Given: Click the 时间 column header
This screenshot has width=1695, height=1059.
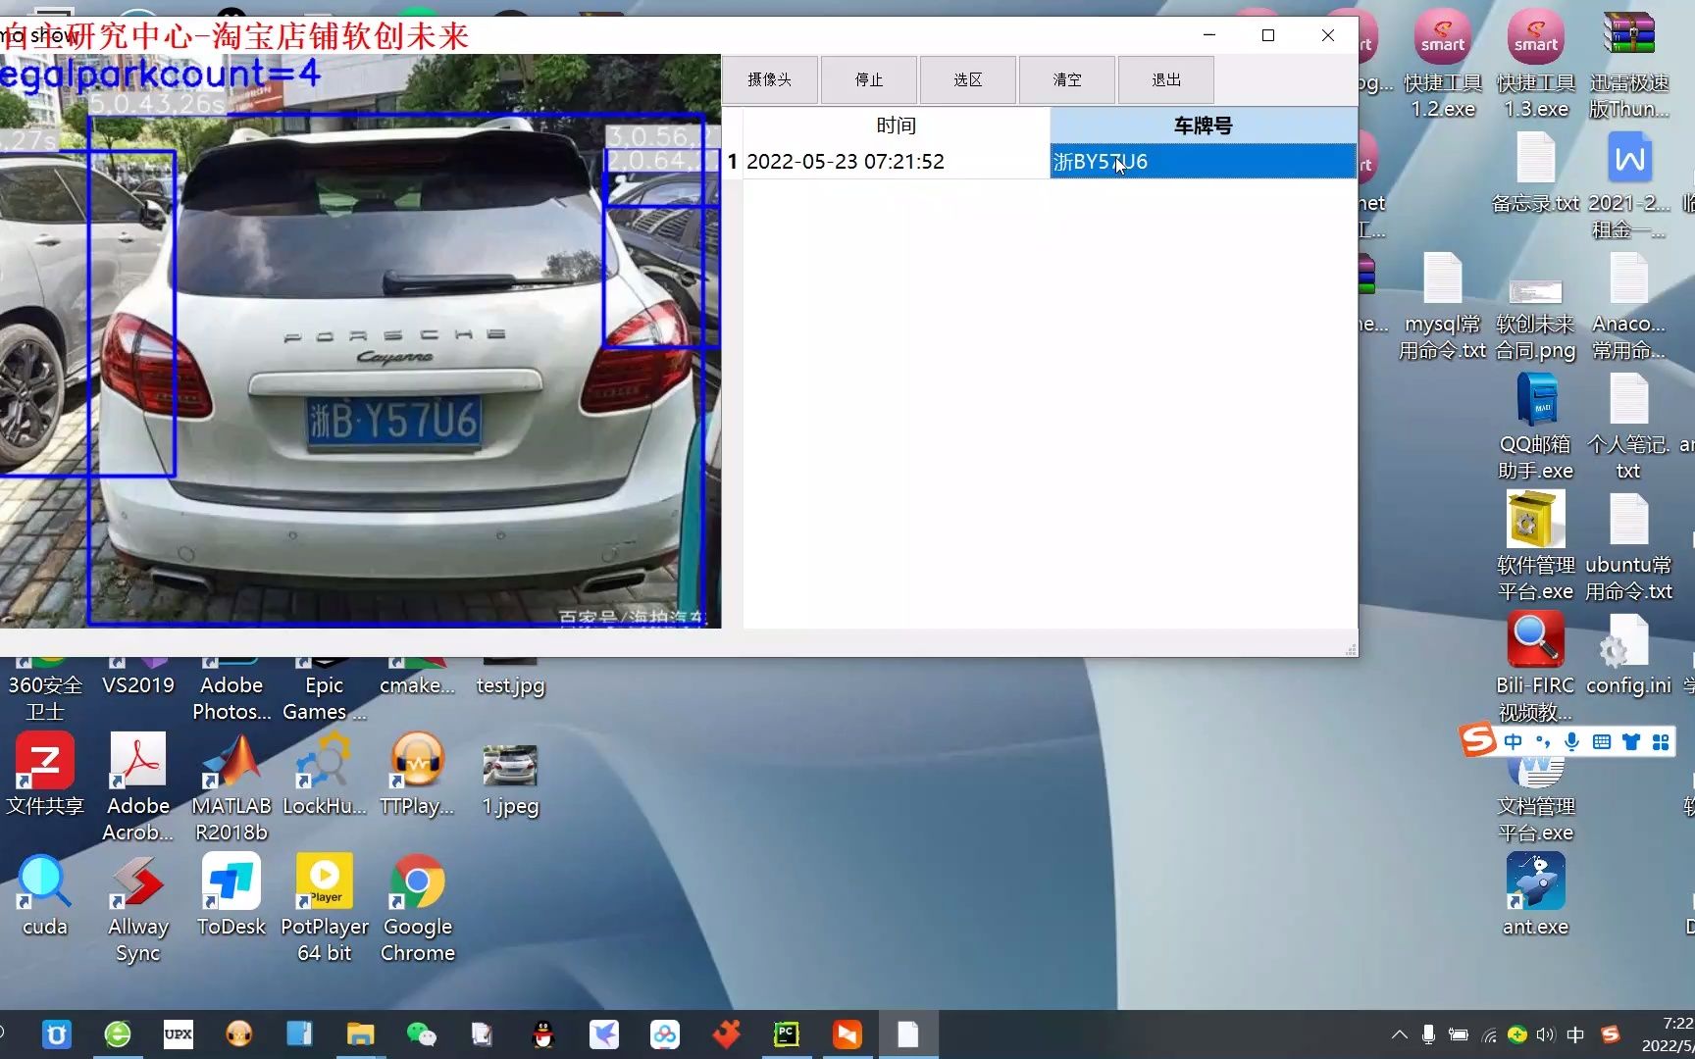Looking at the screenshot, I should (x=897, y=126).
